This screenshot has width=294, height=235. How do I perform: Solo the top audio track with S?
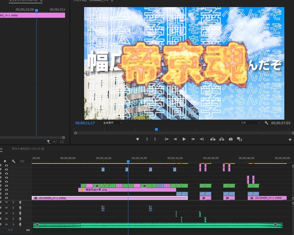pyautogui.click(x=13, y=202)
